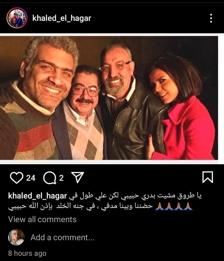Show who liked via the 24 count

pos(31,178)
